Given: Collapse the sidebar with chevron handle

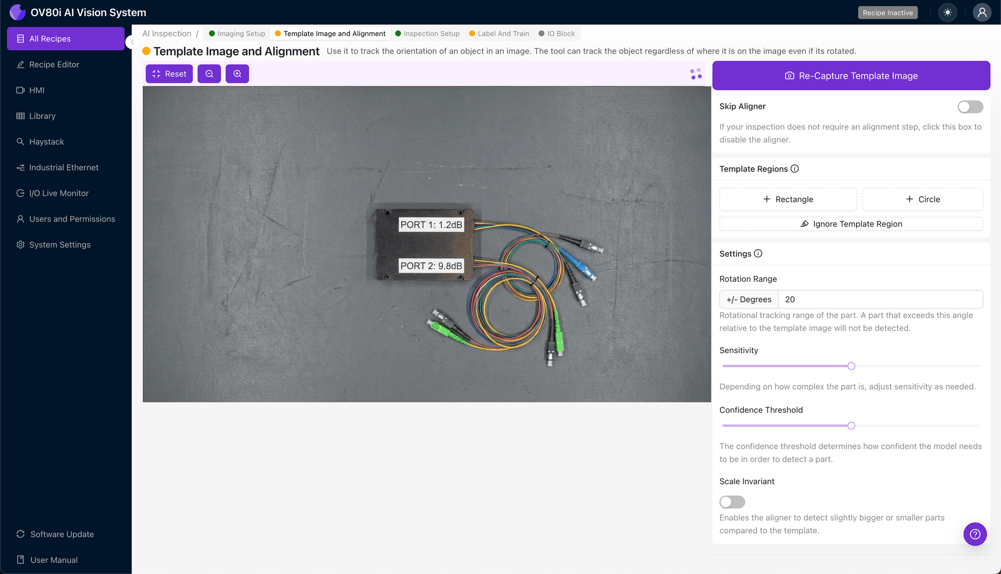Looking at the screenshot, I should coord(132,42).
